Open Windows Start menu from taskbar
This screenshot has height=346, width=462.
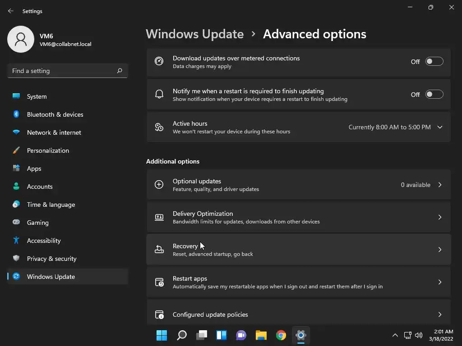[x=162, y=335]
